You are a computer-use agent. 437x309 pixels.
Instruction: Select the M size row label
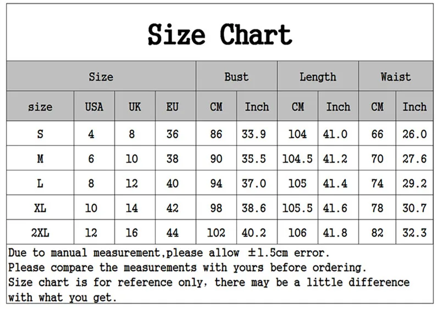point(40,159)
